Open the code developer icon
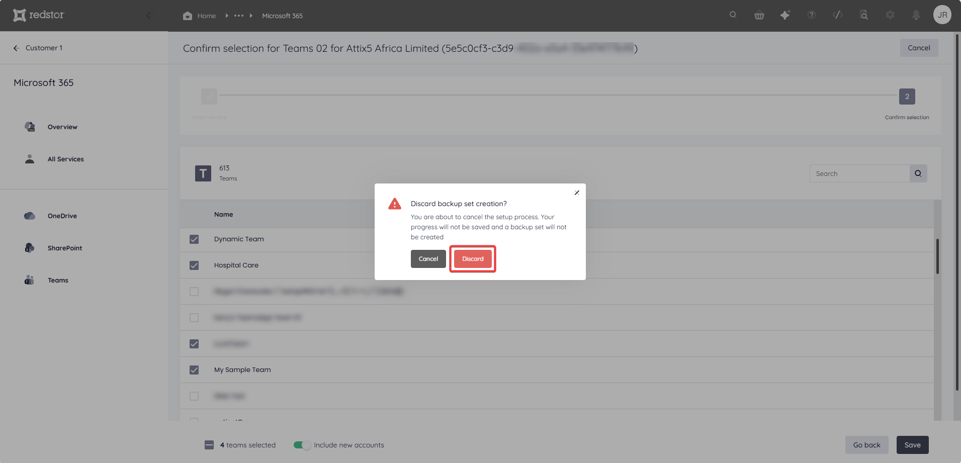961x463 pixels. point(838,15)
